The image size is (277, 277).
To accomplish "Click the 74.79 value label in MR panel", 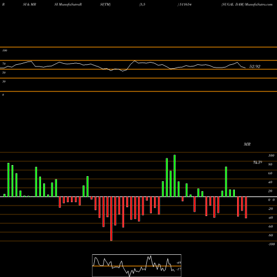I will (258, 162).
